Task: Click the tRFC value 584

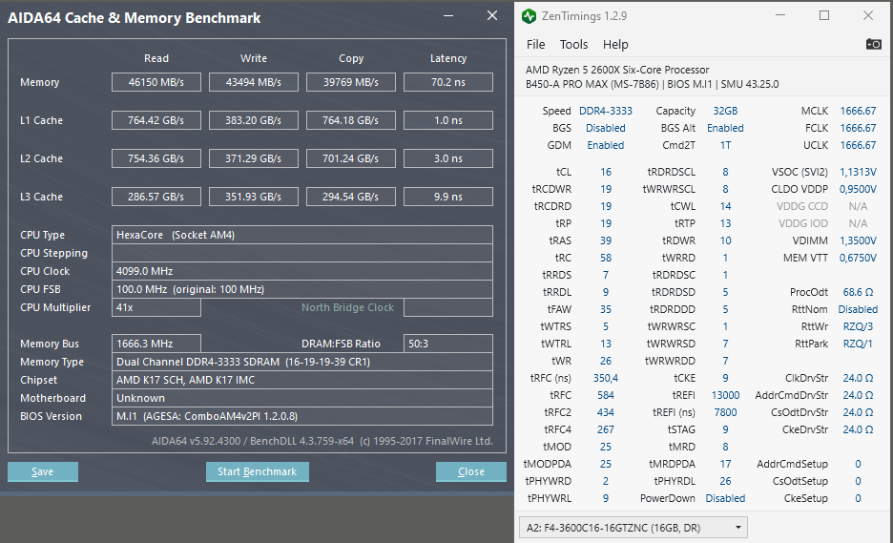Action: point(606,395)
